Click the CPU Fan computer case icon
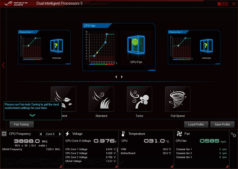The width and height of the screenshot is (238, 169). (136, 45)
